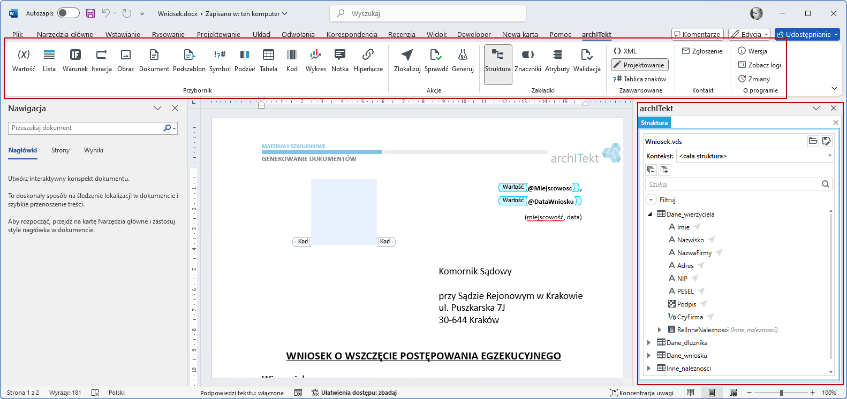The height and width of the screenshot is (399, 847).
Task: Run Walidacja from Zakładki group
Action: pyautogui.click(x=587, y=60)
